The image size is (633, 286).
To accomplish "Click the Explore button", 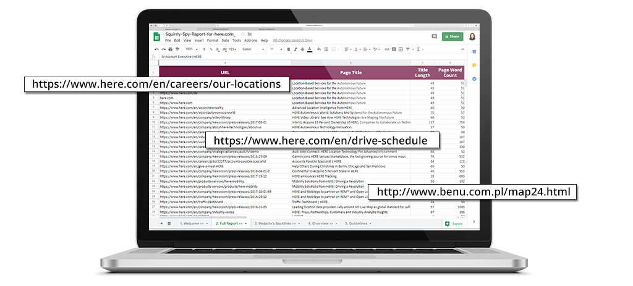I will click(x=454, y=224).
